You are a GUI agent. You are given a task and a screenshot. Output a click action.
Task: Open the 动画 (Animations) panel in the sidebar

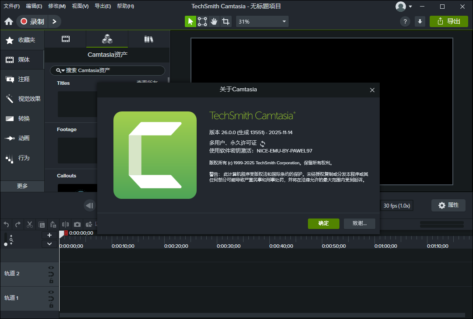click(x=22, y=138)
